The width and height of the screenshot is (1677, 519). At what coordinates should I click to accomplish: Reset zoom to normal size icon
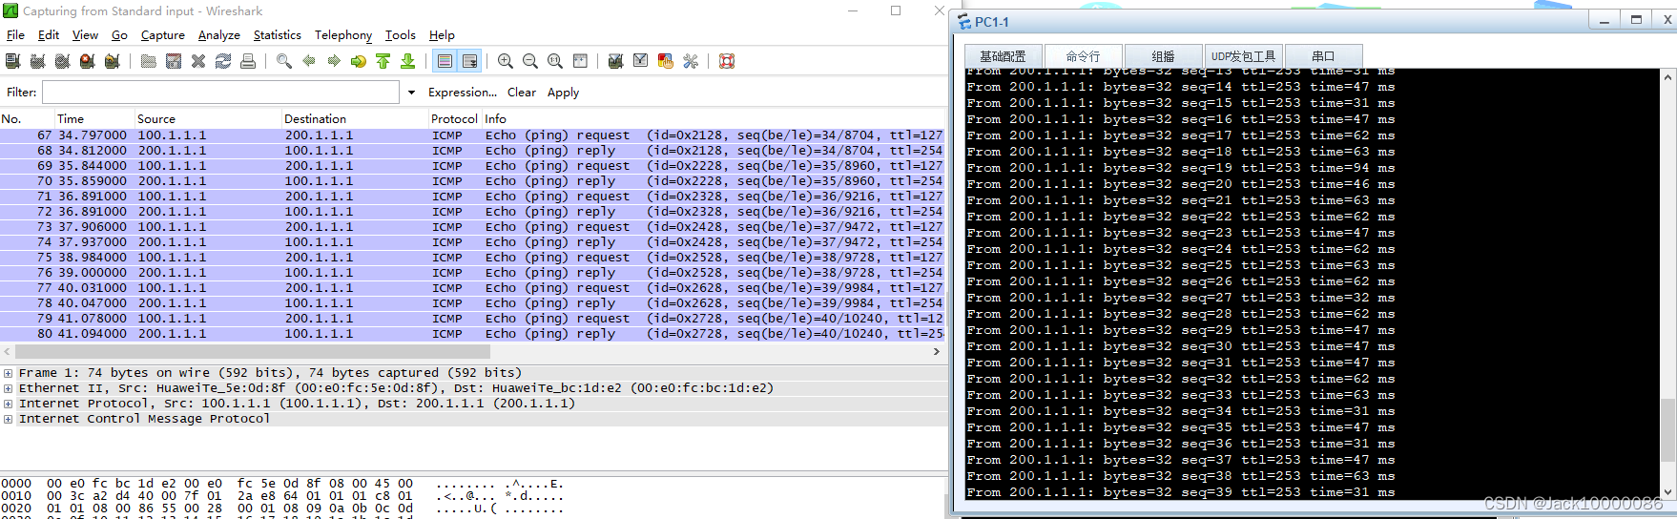pyautogui.click(x=555, y=61)
